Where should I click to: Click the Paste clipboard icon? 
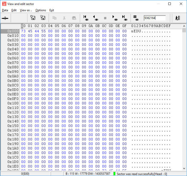tap(74, 18)
